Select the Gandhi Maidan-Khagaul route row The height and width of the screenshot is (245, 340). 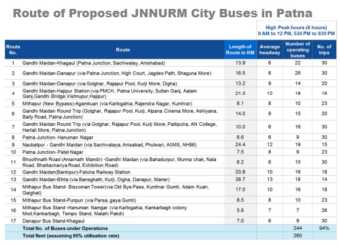pos(171,63)
